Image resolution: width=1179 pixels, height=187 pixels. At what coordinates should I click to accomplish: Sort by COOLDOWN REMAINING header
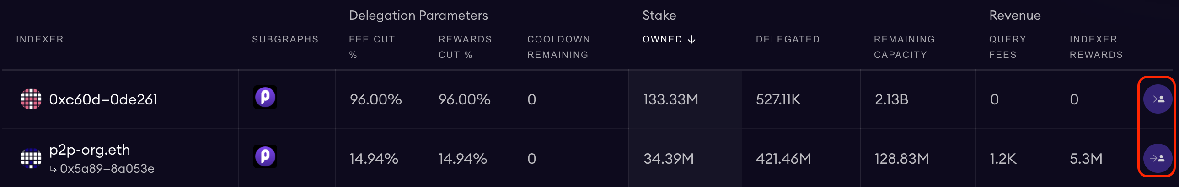pos(558,47)
